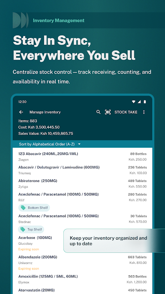This screenshot has height=294, width=165.
Task: Tap the Cost: Ksh 3,500,445.50 summary
Action: tap(39, 127)
